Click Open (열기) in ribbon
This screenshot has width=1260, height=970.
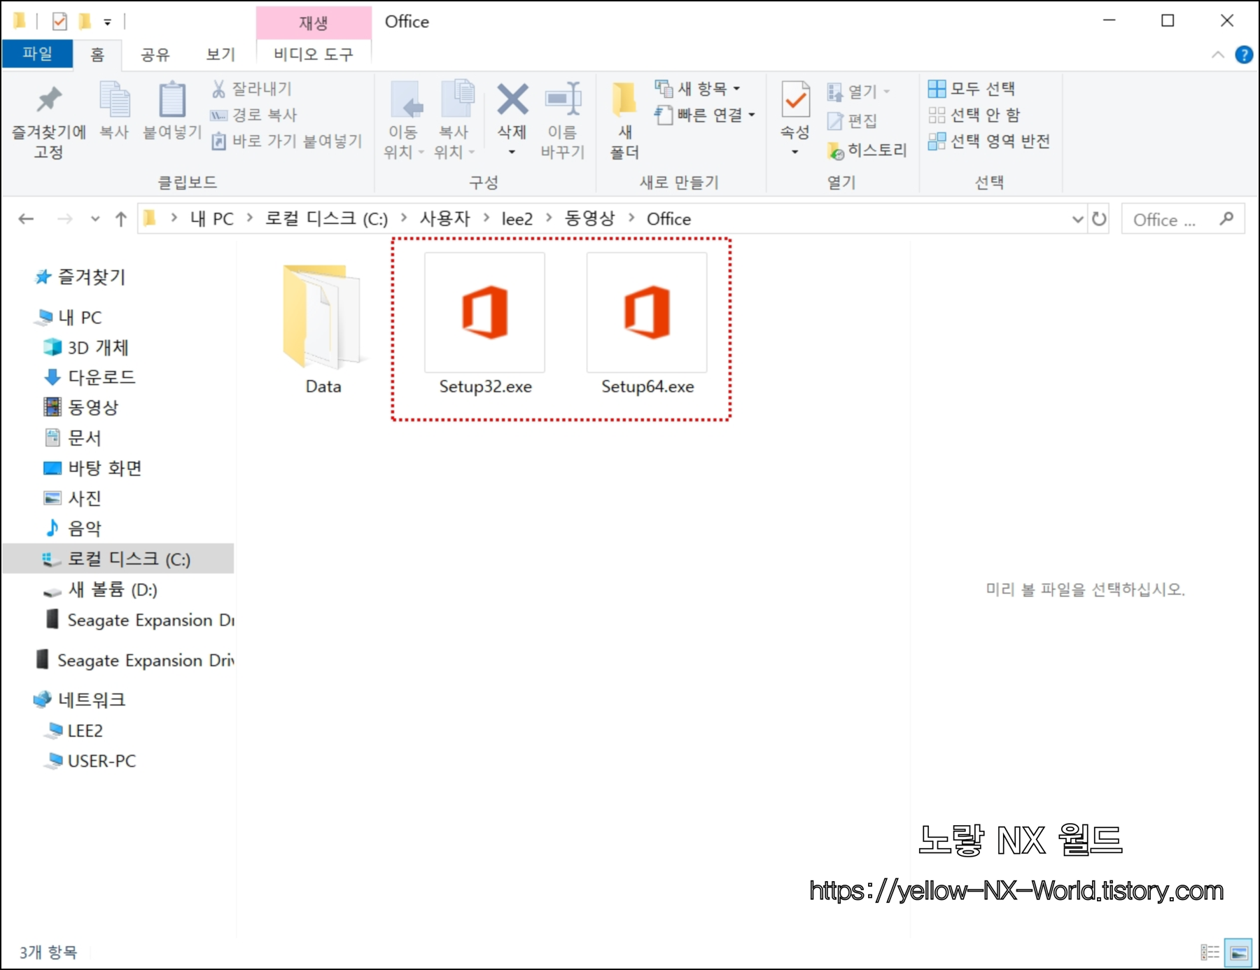click(x=859, y=91)
